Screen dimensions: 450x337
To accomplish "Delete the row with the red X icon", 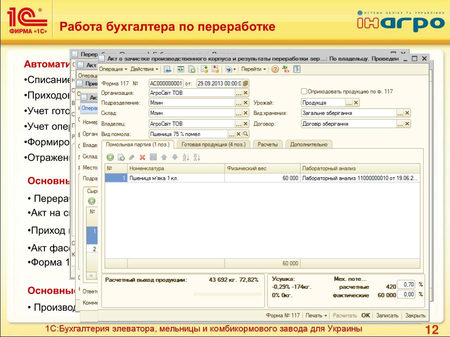I will (x=142, y=157).
